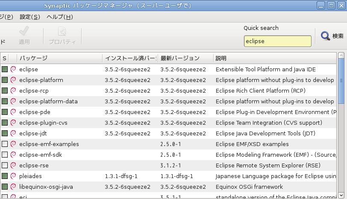Image resolution: width=347 pixels, height=199 pixels.
Task: Click the scrollbar down arrow
Action: (x=341, y=195)
